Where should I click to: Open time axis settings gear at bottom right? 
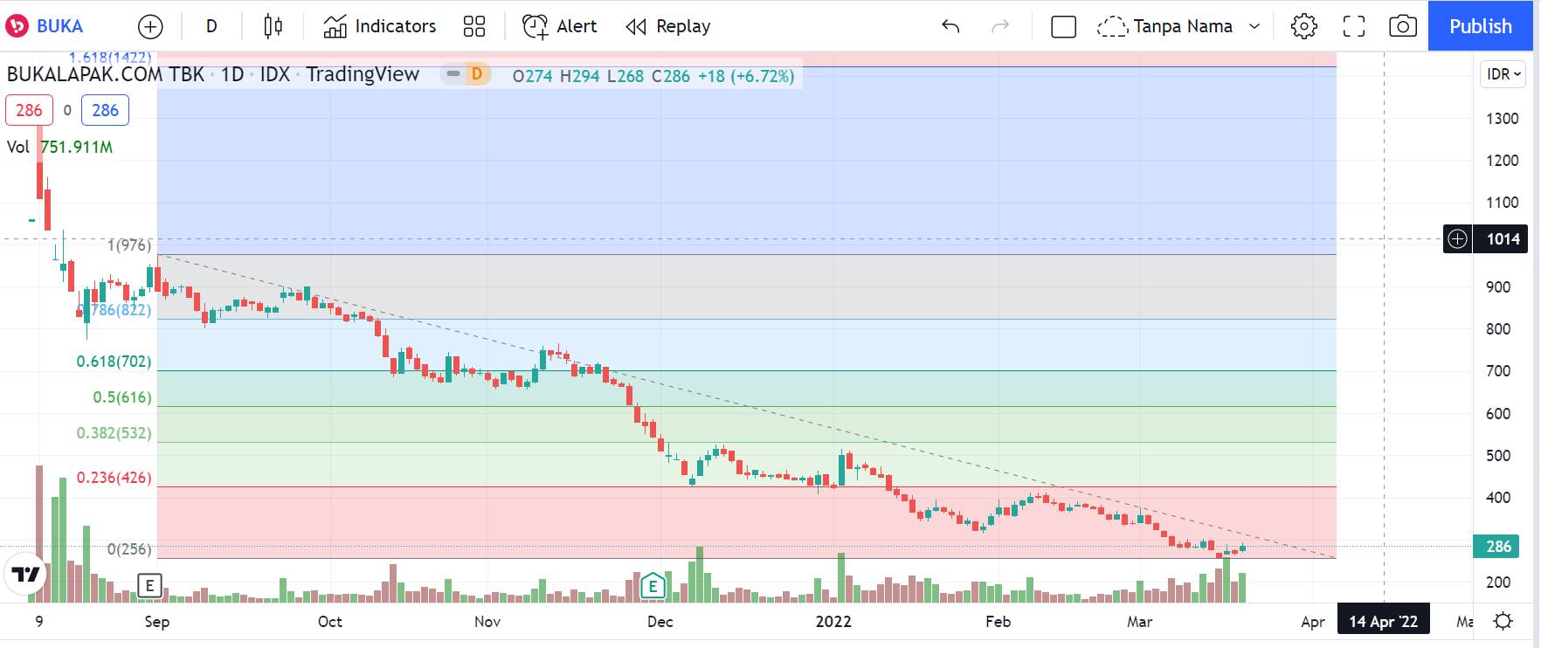(x=1503, y=621)
